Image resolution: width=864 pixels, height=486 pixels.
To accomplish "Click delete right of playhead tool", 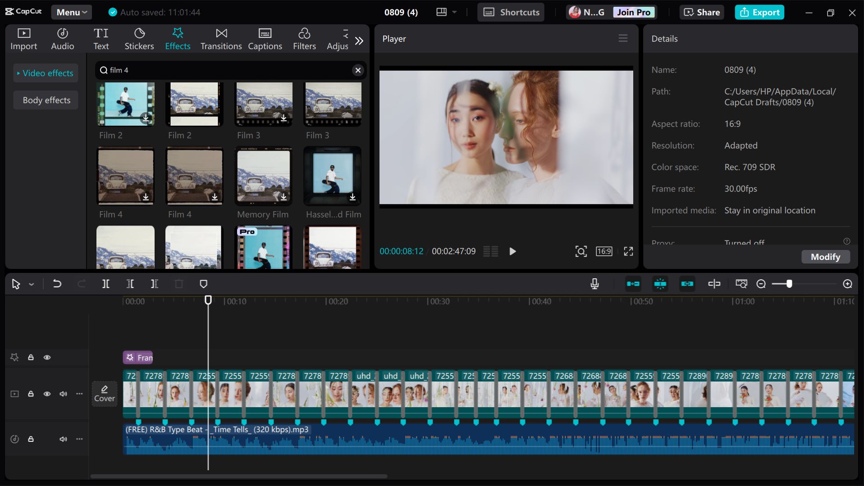I will [154, 284].
